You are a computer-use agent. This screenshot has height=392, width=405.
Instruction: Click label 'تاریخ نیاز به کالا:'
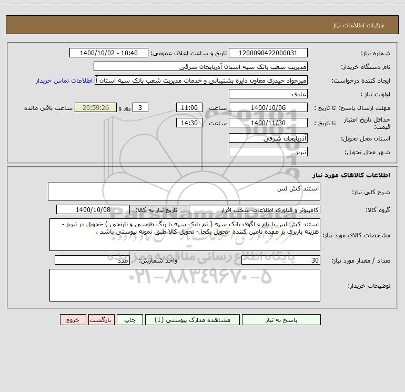click(x=156, y=210)
